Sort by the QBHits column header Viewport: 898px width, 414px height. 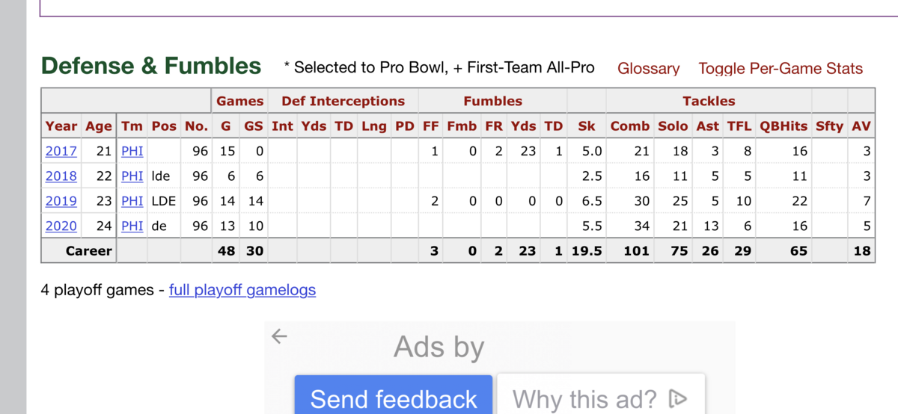click(x=783, y=126)
